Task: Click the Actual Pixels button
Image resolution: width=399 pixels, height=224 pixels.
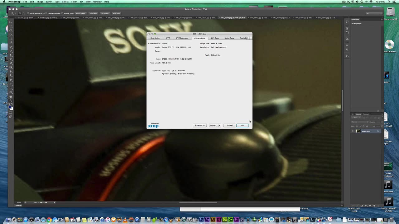Action: pos(80,13)
